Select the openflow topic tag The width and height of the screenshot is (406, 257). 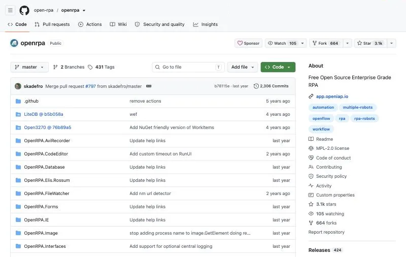[x=321, y=118]
